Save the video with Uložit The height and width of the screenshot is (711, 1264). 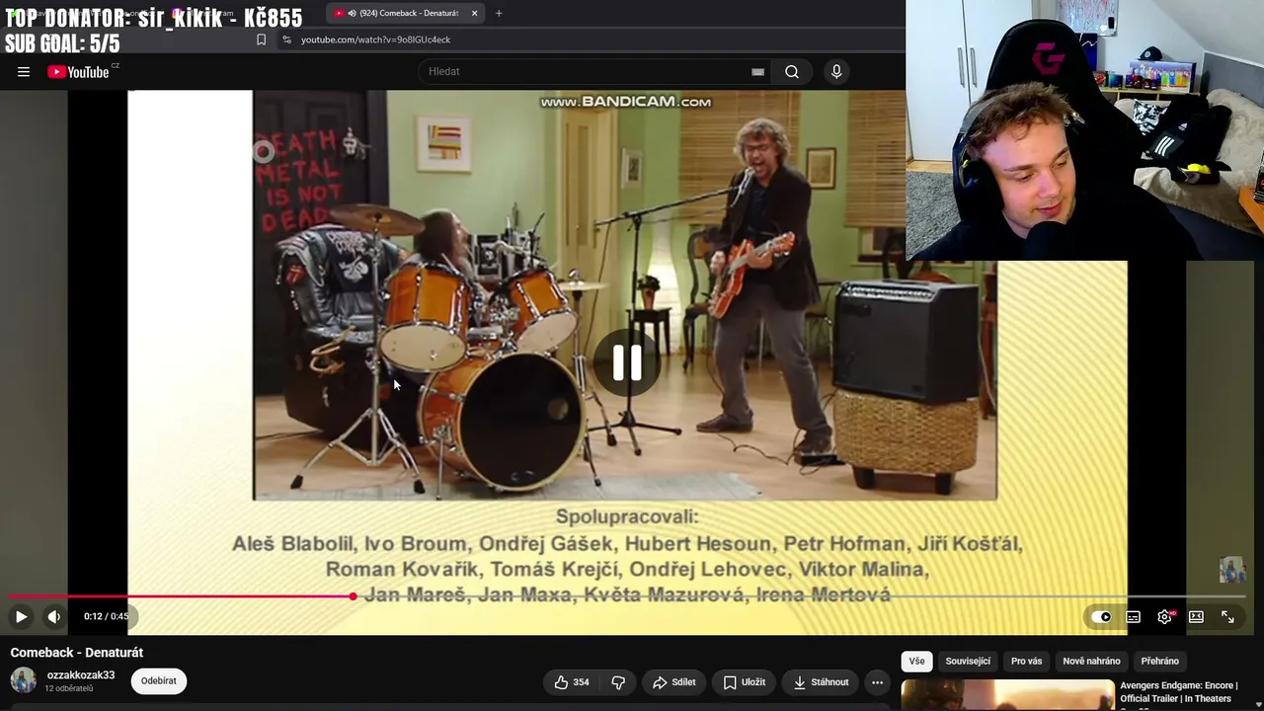click(745, 682)
